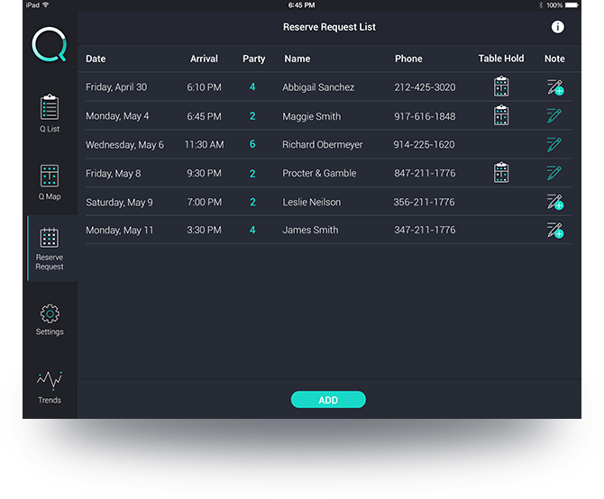The image size is (604, 499).
Task: Open the Settings section
Action: [x=50, y=320]
